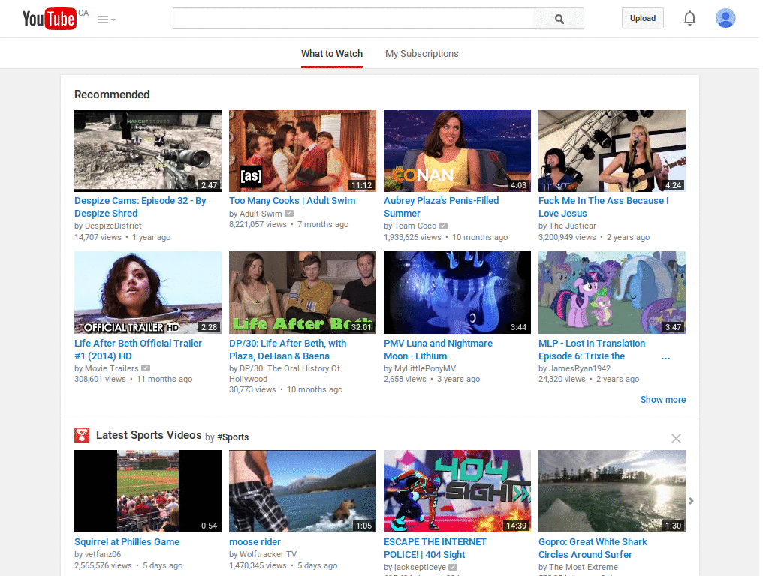Open the Conan Aubrey Plaza thumbnail
This screenshot has width=769, height=576.
457,150
